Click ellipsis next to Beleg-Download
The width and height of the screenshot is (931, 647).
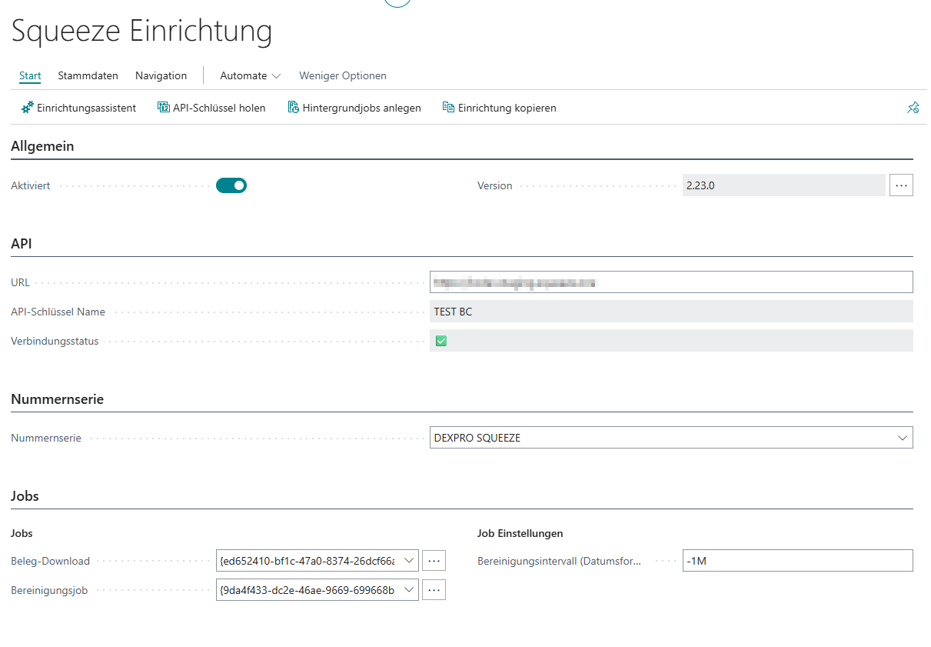pos(434,561)
